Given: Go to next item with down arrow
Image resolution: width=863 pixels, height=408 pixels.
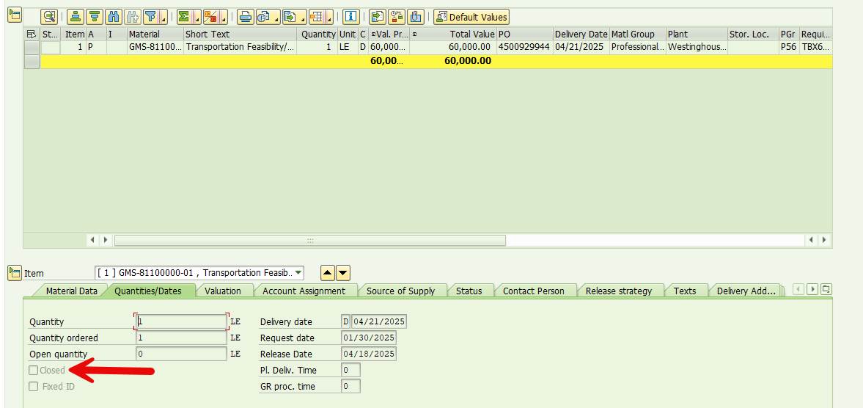Looking at the screenshot, I should (343, 273).
